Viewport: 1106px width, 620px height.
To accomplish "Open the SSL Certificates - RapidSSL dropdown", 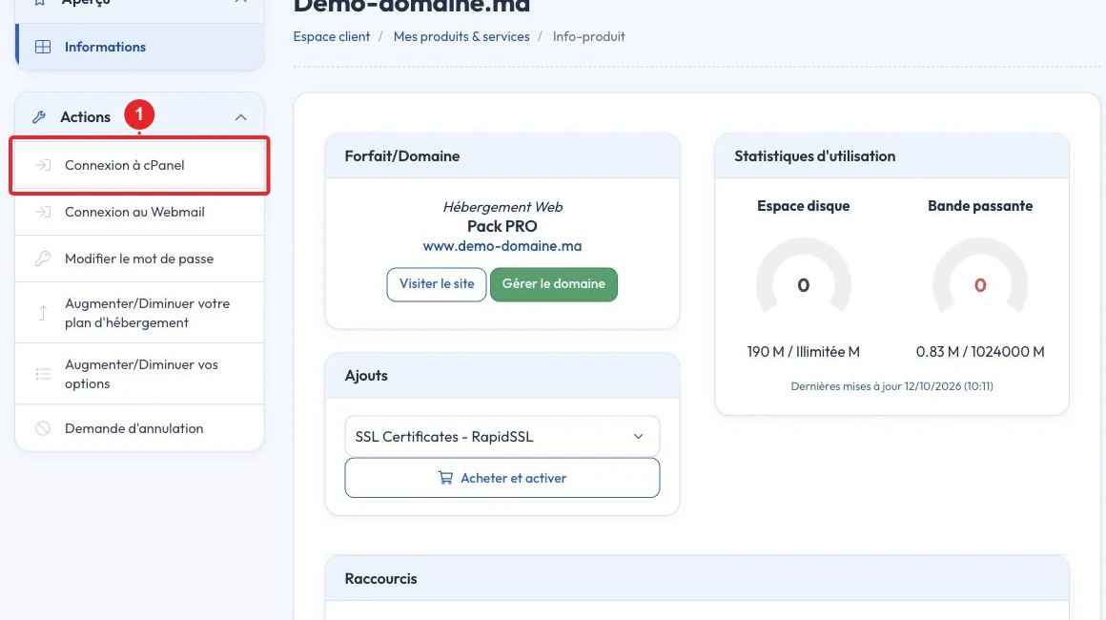I will click(502, 437).
